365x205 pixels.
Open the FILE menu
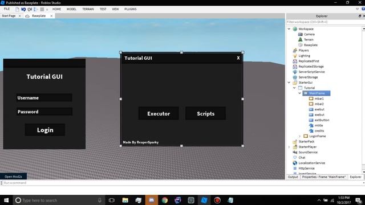(x=7, y=9)
